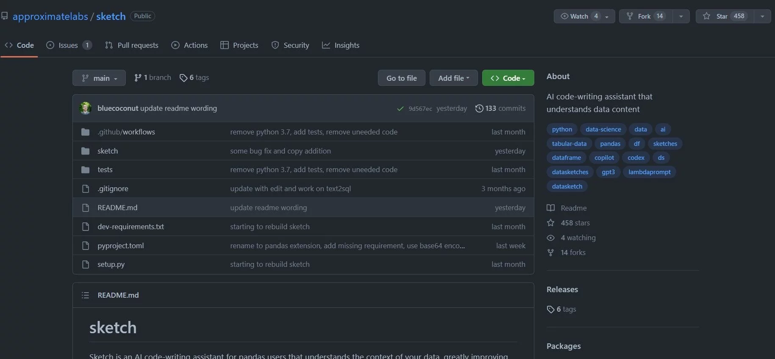
Task: Select the lambdaprompt topic tag
Action: [x=650, y=172]
